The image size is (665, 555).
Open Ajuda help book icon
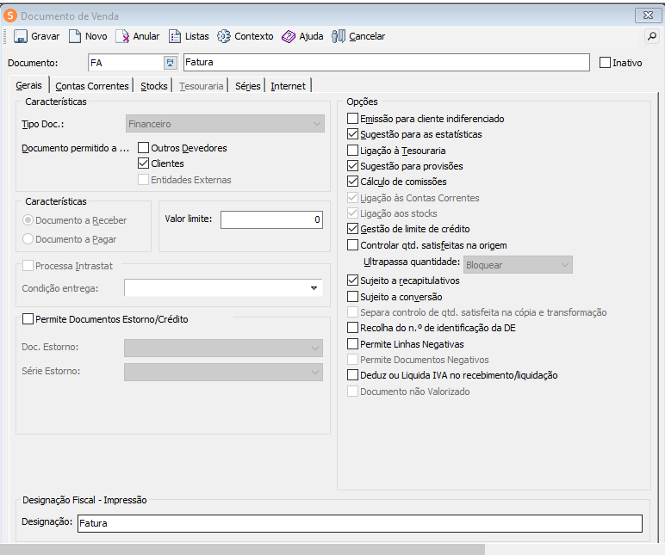coord(289,36)
